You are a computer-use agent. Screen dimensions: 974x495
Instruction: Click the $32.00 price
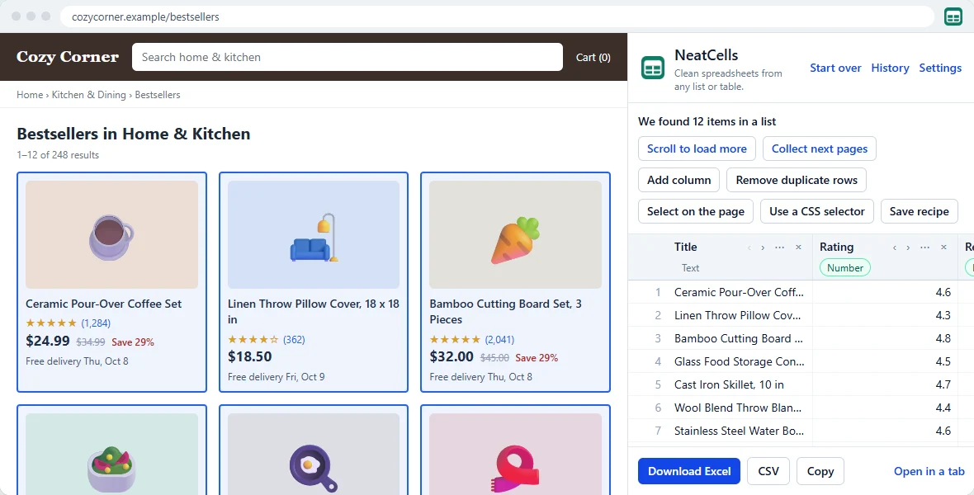pos(452,356)
